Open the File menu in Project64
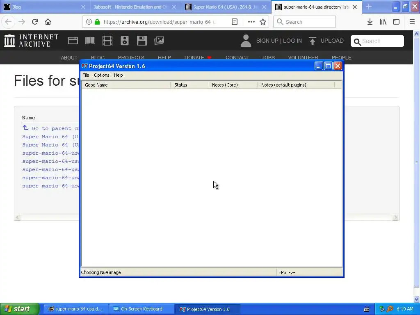This screenshot has height=315, width=420. point(86,75)
